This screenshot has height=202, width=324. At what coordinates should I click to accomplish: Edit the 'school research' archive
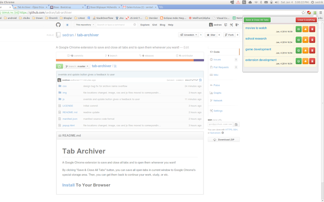pos(299,40)
